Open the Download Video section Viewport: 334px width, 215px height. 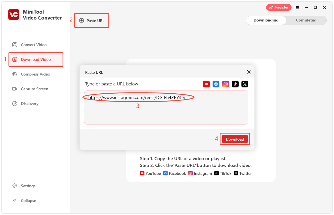(x=36, y=59)
